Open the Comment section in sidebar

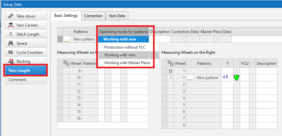coord(17,80)
